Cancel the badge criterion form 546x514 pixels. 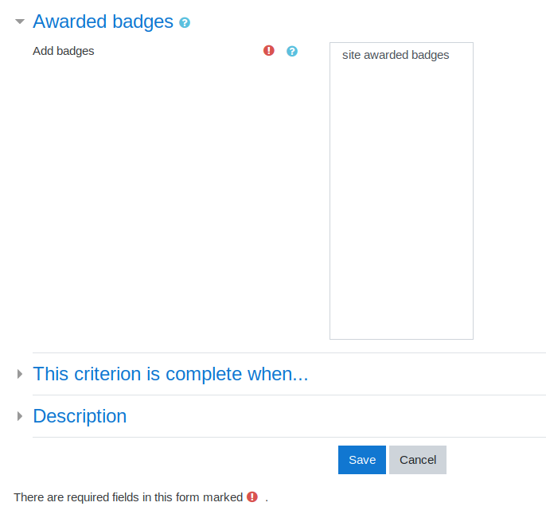pos(418,460)
